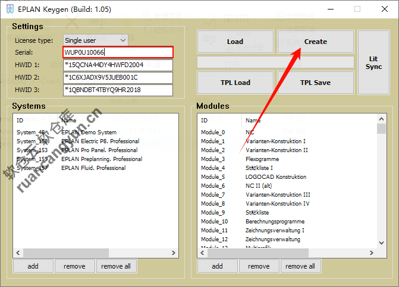This screenshot has height=287, width=399.
Task: Click the remove button under Modules
Action: tap(259, 266)
